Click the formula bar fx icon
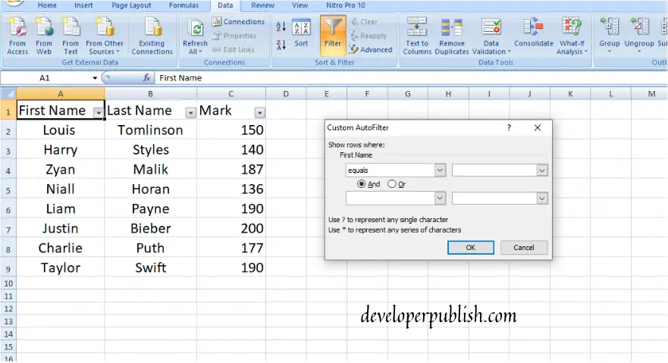Image resolution: width=668 pixels, height=363 pixels. coord(146,78)
